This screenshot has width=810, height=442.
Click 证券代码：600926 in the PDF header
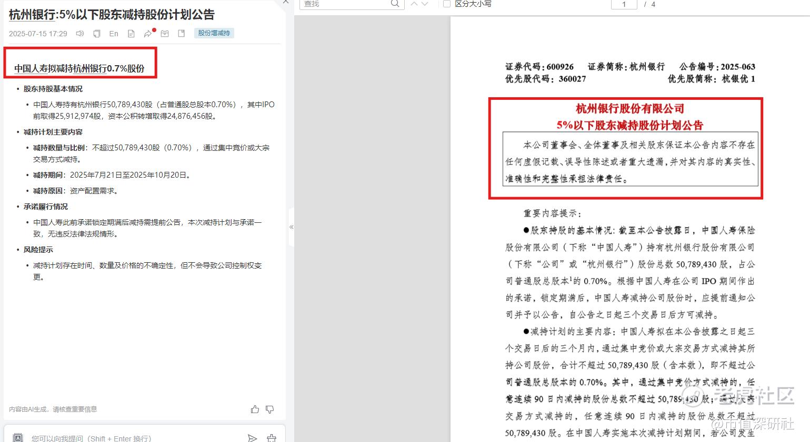[x=539, y=67]
